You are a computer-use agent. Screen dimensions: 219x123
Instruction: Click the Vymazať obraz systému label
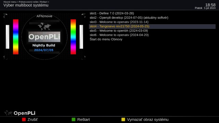[x=147, y=120]
